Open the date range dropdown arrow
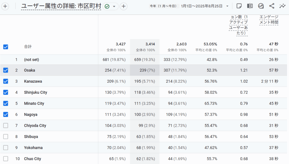Image resolution: width=289 pixels, height=164 pixels. pos(227,6)
